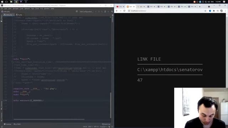Image resolution: width=228 pixels, height=128 pixels.
Task: Open the Task View taskbar icon
Action: coord(6,2)
